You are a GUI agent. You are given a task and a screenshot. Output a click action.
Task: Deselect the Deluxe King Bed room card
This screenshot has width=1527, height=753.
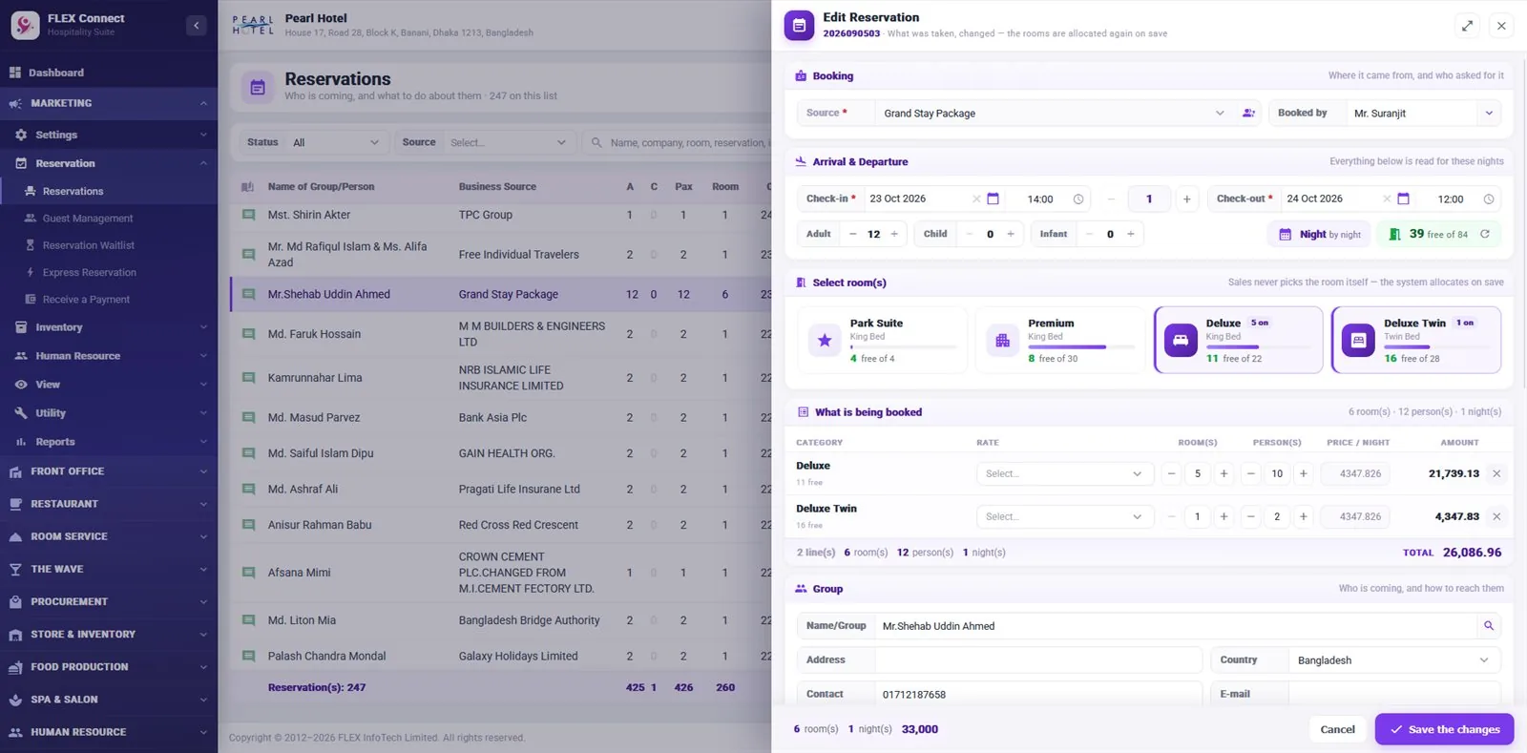pyautogui.click(x=1238, y=340)
